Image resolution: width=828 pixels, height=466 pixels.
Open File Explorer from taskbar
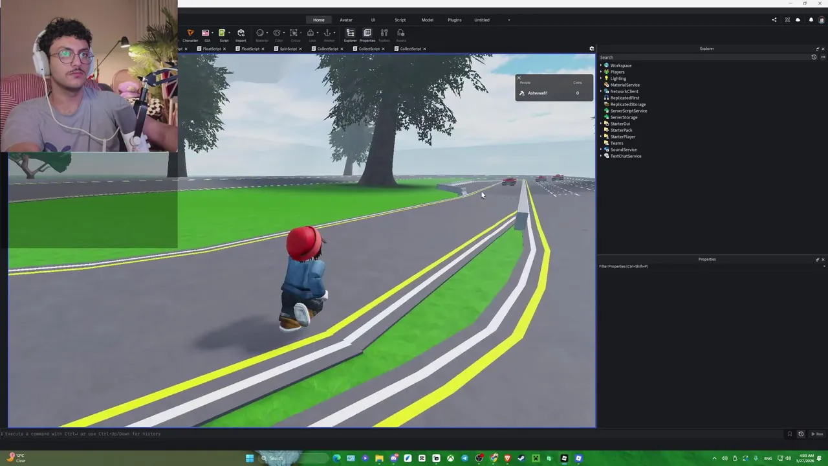point(379,458)
